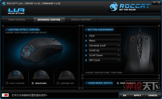This screenshot has width=162, height=99.
Task: Click the OK button
Action: (124, 96)
